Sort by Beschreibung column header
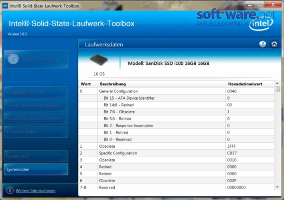 click(x=162, y=84)
